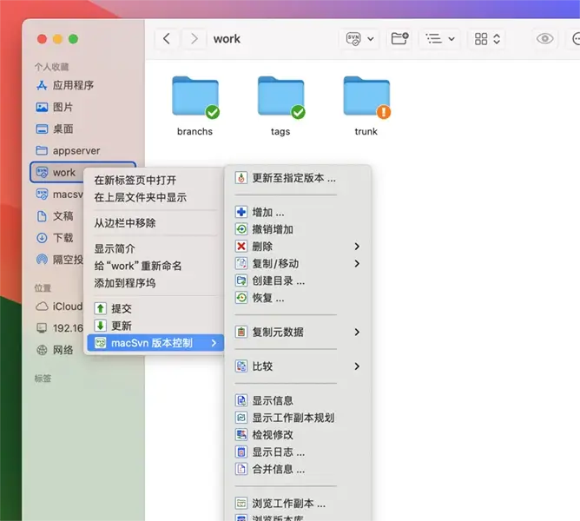
Task: Click 更新至指定版本 icon
Action: [241, 178]
